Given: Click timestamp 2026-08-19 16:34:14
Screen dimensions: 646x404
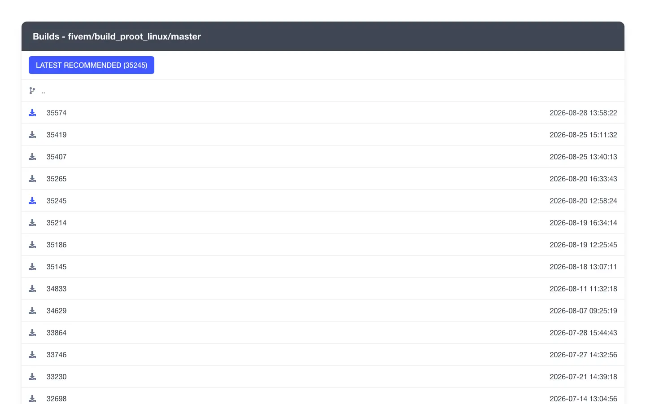Looking at the screenshot, I should point(583,223).
